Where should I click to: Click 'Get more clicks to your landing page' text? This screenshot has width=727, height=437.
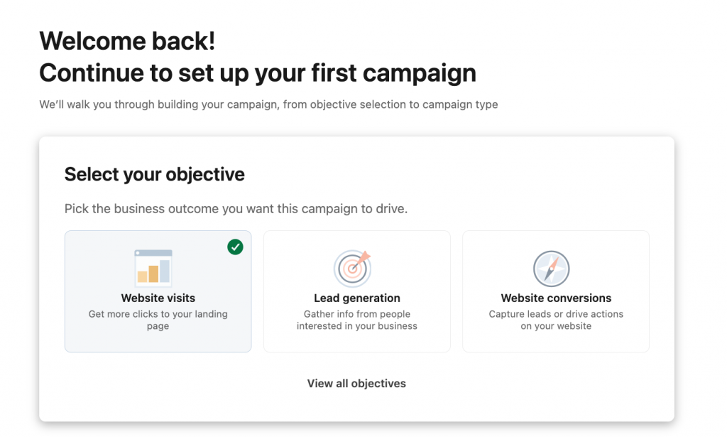(158, 320)
